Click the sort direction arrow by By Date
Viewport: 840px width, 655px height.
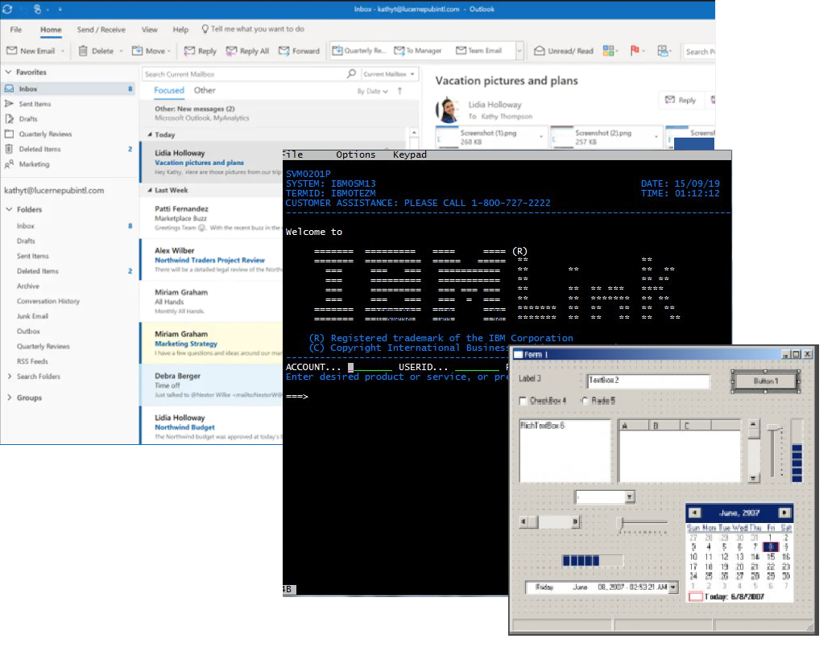[399, 91]
